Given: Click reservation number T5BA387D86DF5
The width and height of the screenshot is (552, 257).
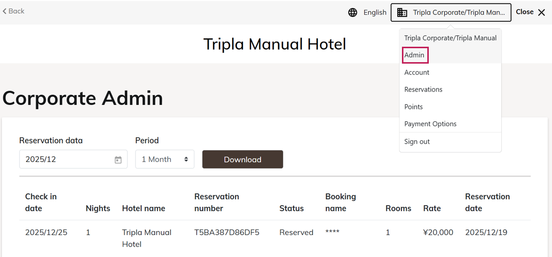Looking at the screenshot, I should 227,232.
